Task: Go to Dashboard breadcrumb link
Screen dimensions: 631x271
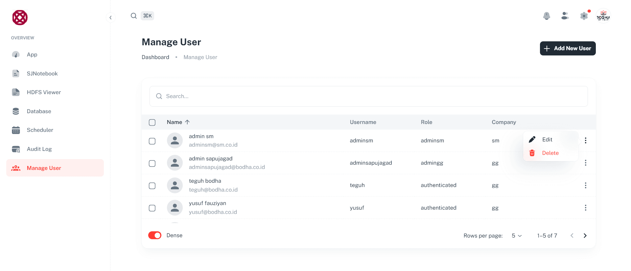Action: pyautogui.click(x=155, y=57)
